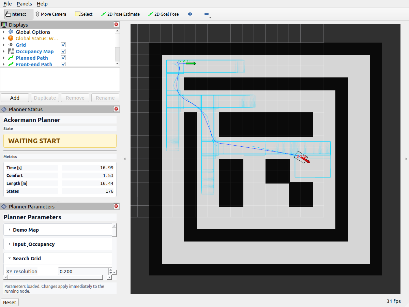409x307 pixels.
Task: Activate the Move Camera tool
Action: [50, 14]
